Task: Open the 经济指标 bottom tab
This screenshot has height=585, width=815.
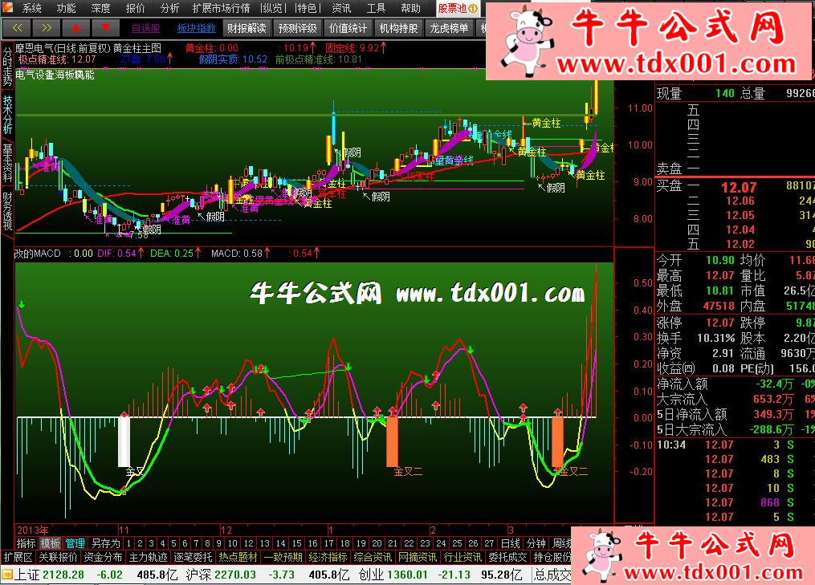Action: pyautogui.click(x=328, y=557)
